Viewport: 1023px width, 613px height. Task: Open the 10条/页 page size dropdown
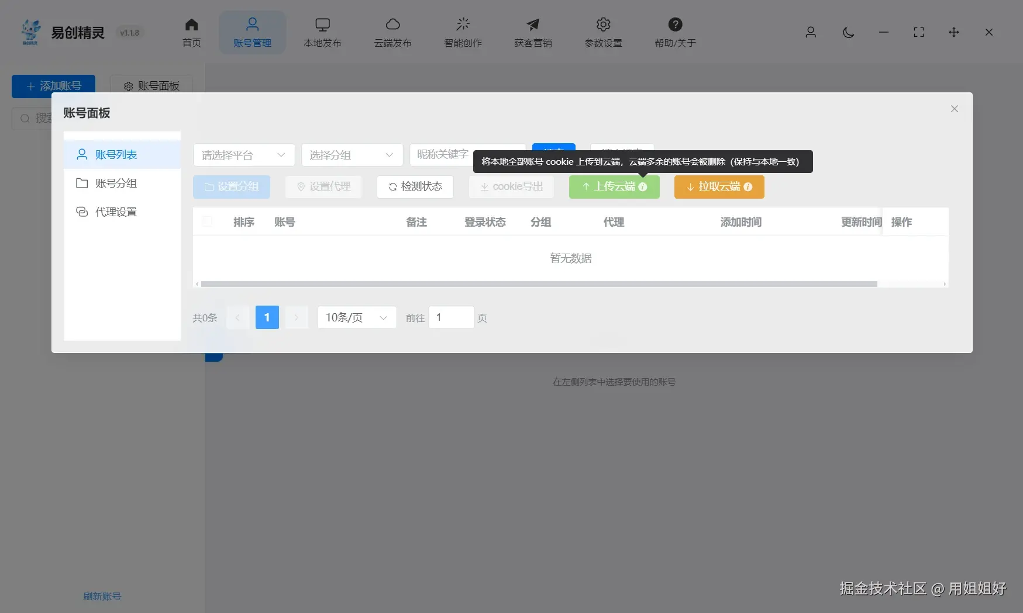coord(356,317)
